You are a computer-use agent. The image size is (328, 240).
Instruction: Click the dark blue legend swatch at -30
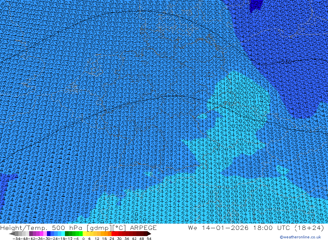(x=49, y=234)
